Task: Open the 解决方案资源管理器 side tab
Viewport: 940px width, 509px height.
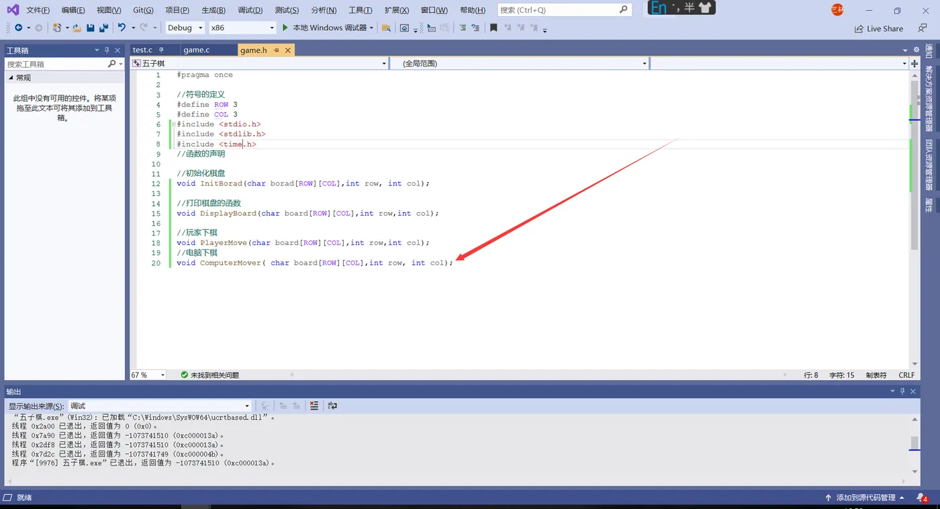Action: coord(929,97)
